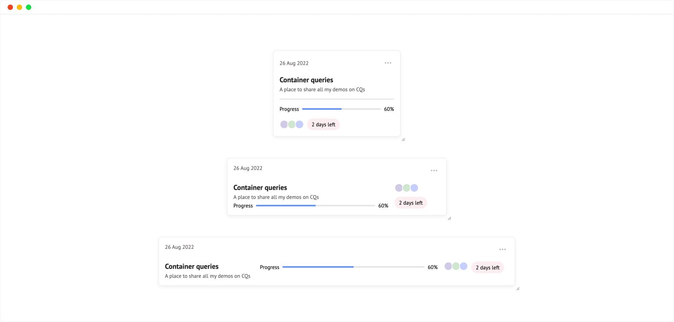Click the progress bar on the bottom card
The height and width of the screenshot is (322, 674).
[354, 267]
